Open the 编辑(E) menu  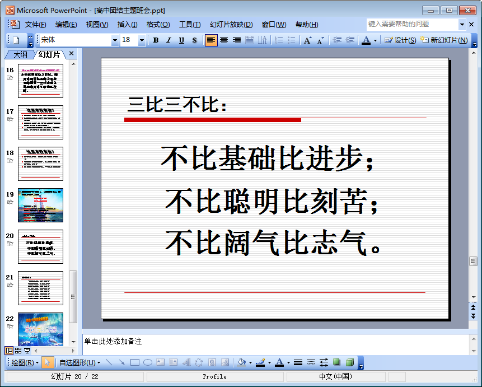[66, 25]
